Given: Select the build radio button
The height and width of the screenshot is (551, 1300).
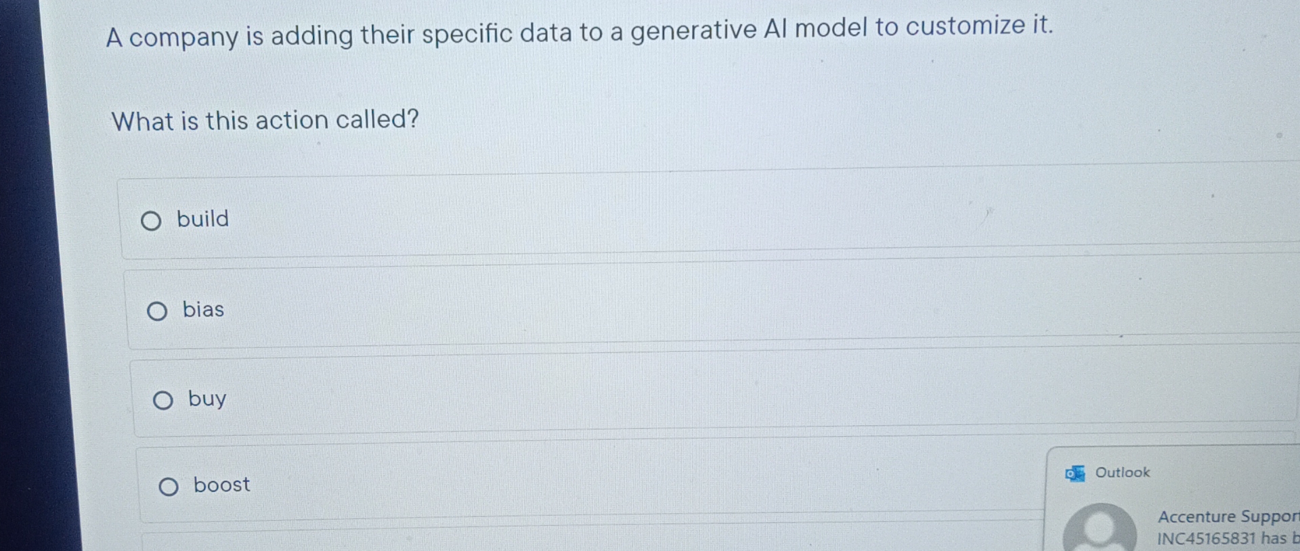Looking at the screenshot, I should pyautogui.click(x=152, y=220).
